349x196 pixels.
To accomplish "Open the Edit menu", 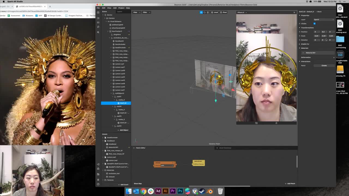I will [104, 8].
